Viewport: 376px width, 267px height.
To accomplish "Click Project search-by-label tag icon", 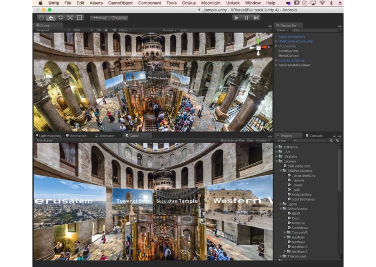I will (x=337, y=141).
